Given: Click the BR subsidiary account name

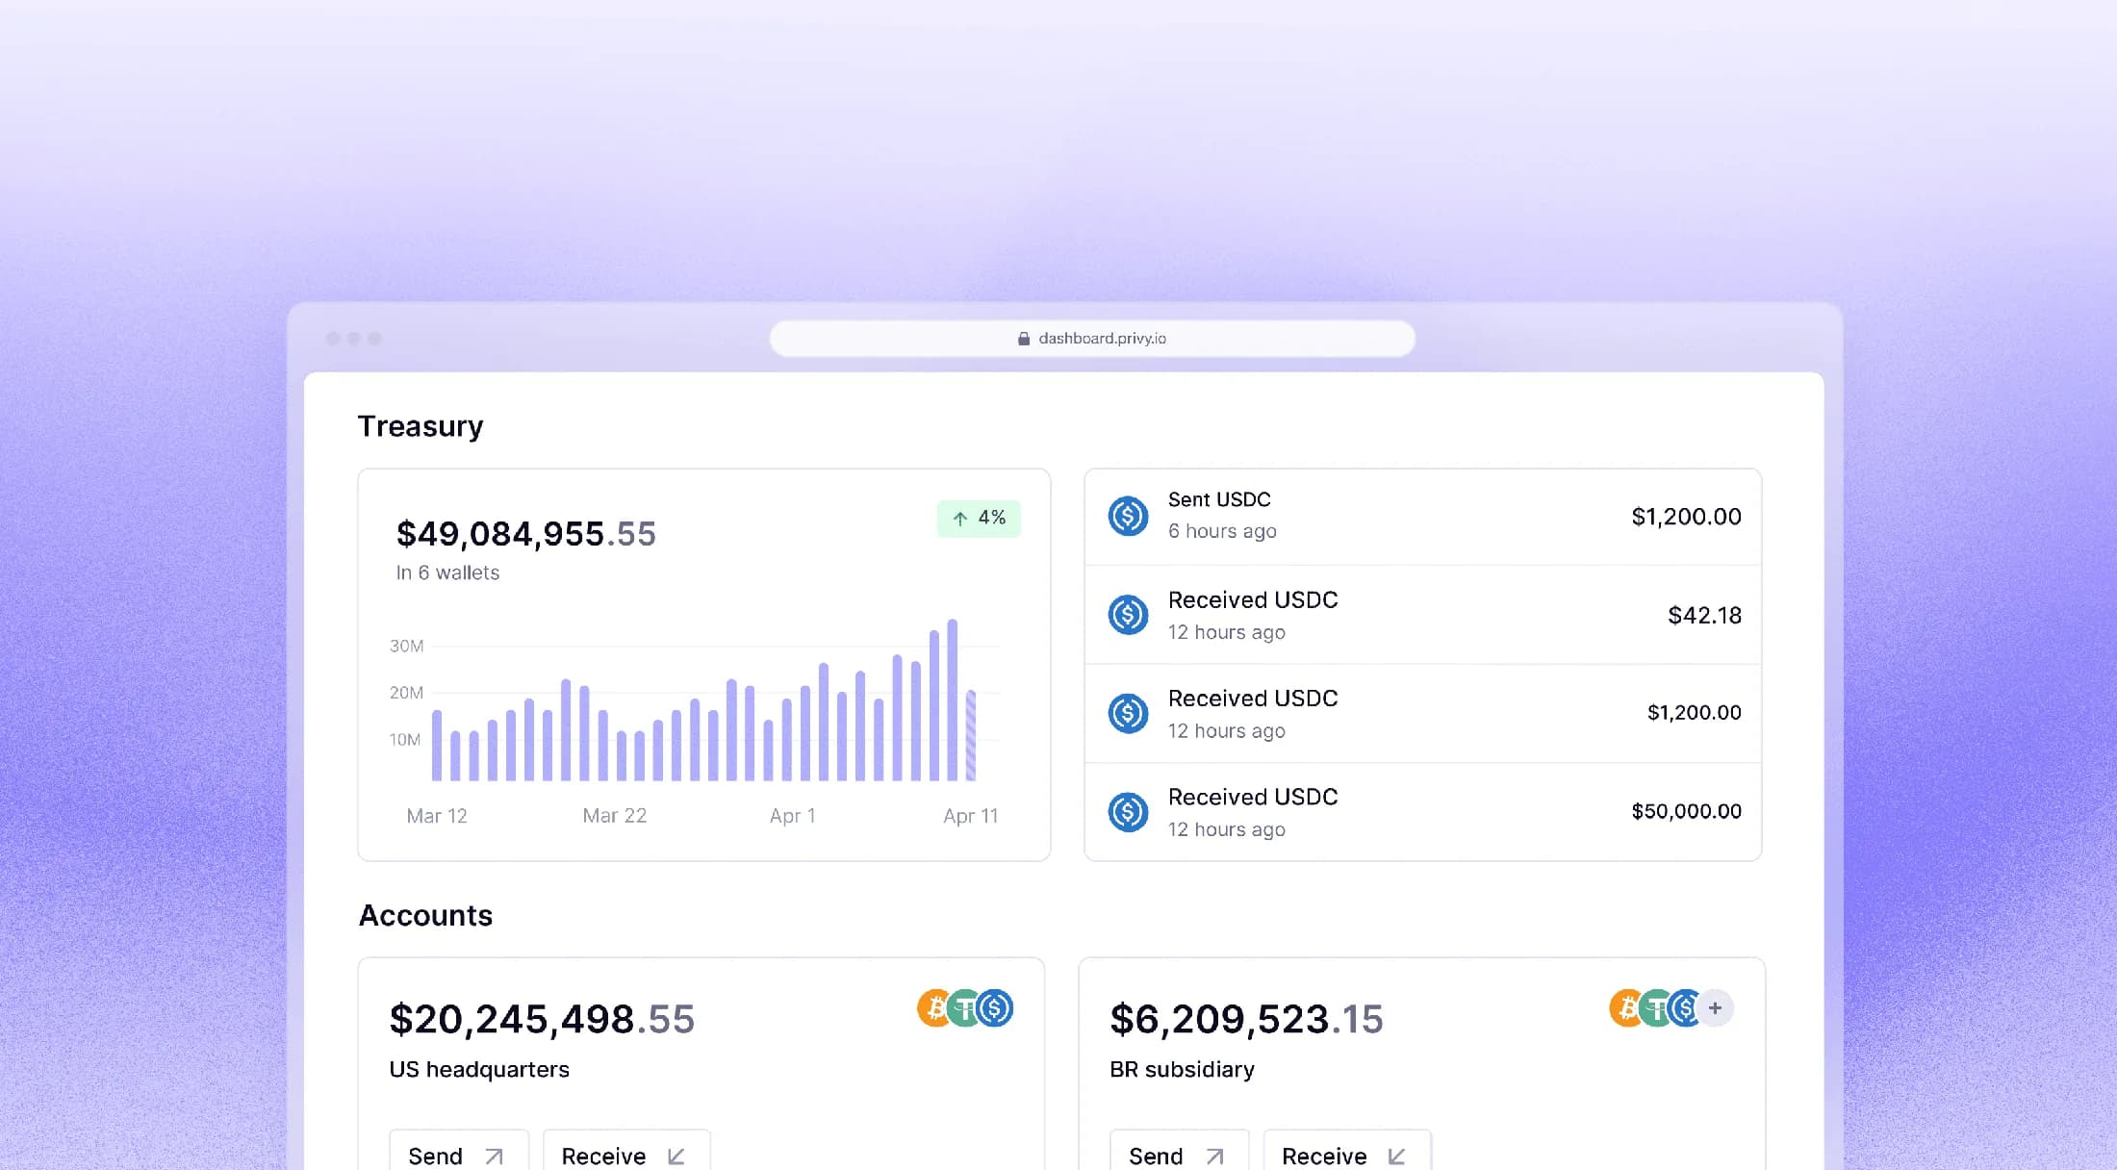Looking at the screenshot, I should click(1182, 1070).
